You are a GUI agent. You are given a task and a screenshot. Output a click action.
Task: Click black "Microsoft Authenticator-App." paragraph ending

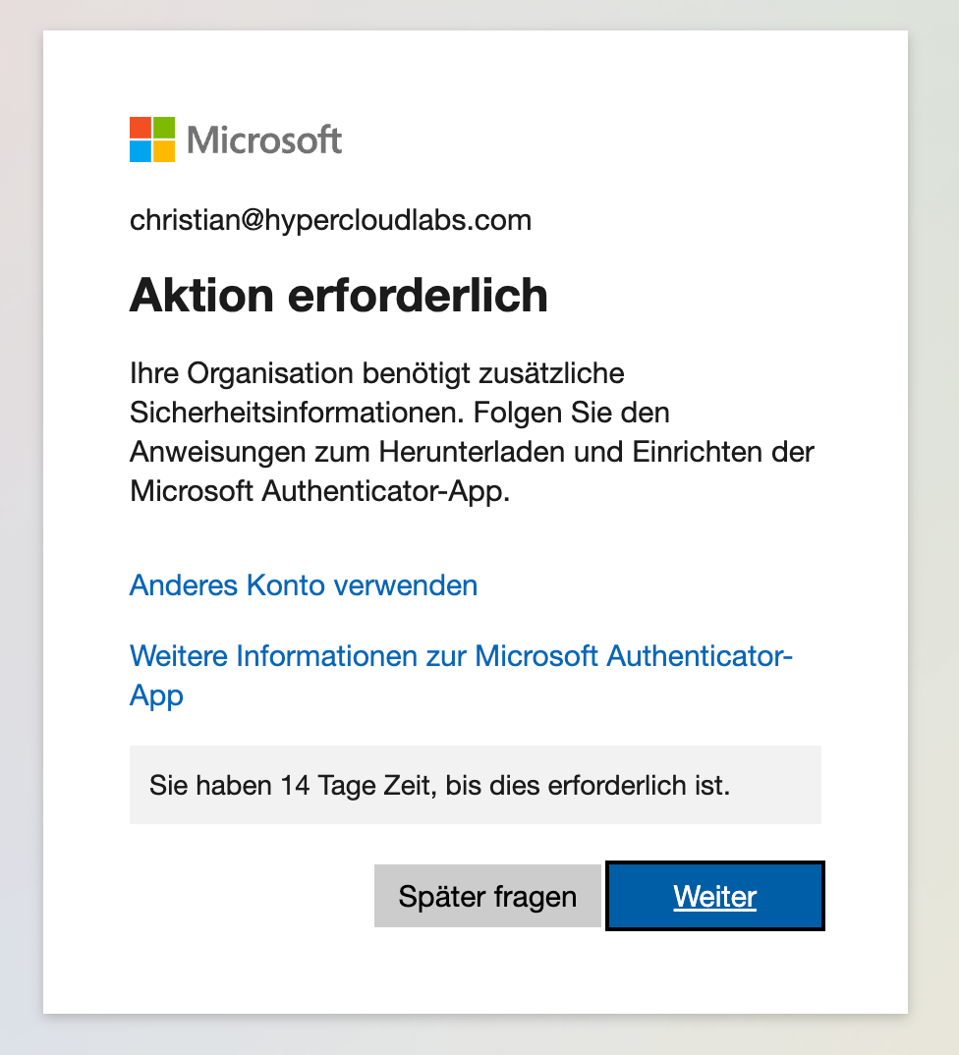click(x=320, y=491)
